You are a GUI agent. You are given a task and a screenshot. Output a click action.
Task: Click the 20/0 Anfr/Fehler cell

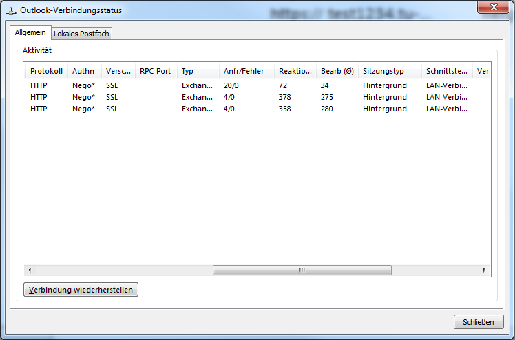point(231,85)
